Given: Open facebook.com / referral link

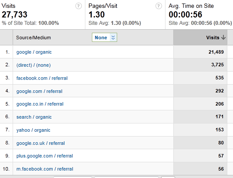Looking at the screenshot, I should [42, 78].
